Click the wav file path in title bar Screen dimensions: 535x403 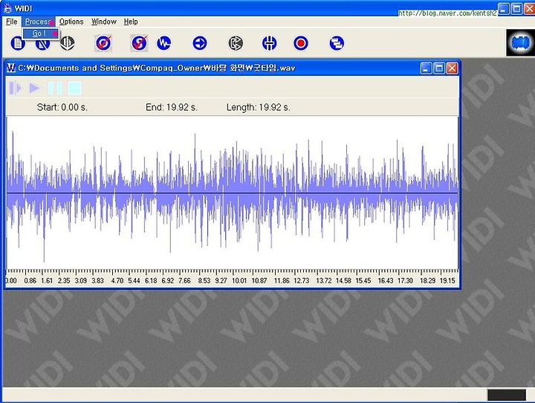tap(157, 68)
